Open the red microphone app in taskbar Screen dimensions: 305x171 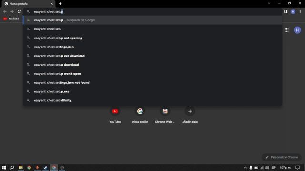click(37, 168)
